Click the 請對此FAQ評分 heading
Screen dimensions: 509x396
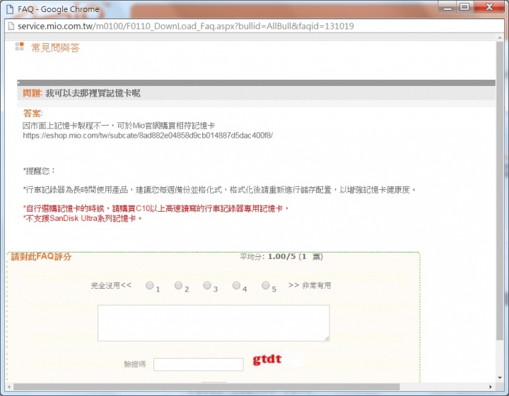[41, 257]
